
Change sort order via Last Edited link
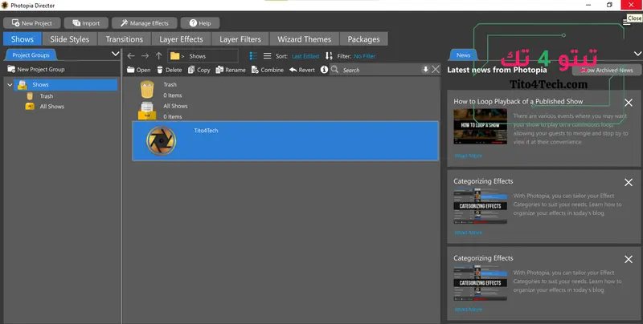coord(305,56)
